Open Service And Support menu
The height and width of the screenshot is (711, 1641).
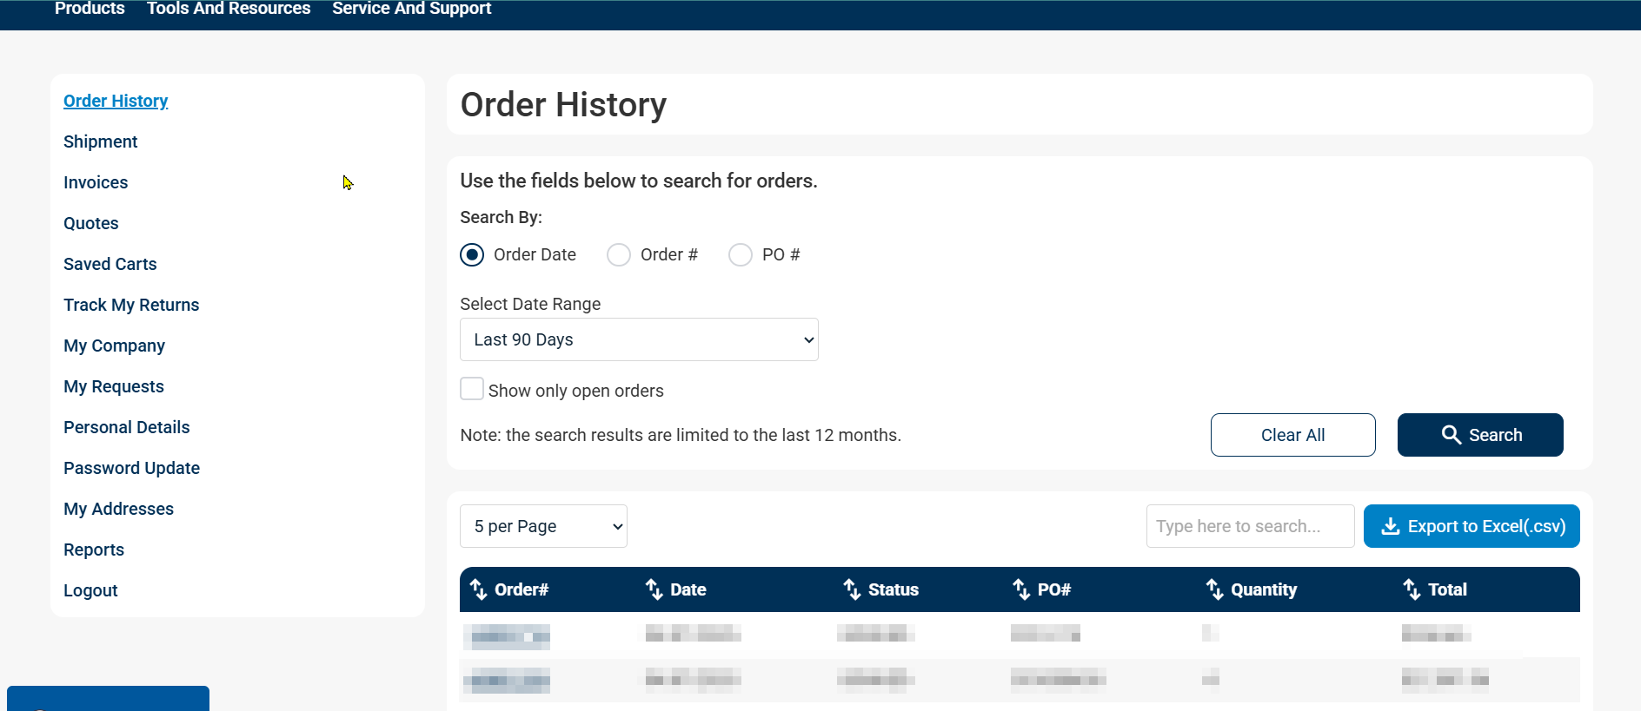click(411, 9)
